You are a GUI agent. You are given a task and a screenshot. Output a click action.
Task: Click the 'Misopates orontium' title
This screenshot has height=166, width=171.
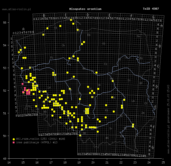click(x=85, y=9)
